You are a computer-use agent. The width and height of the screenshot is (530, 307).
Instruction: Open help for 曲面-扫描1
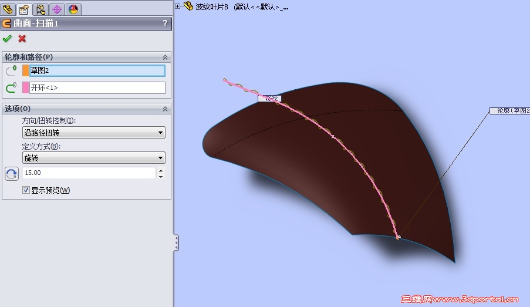(x=165, y=23)
